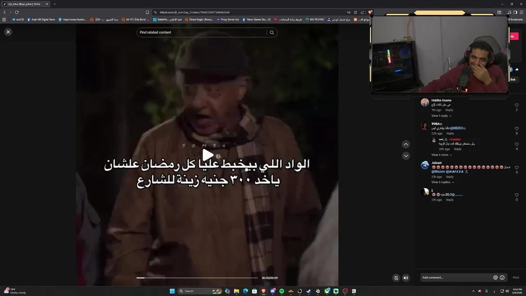Reply to the Creator's comment

tap(458, 149)
